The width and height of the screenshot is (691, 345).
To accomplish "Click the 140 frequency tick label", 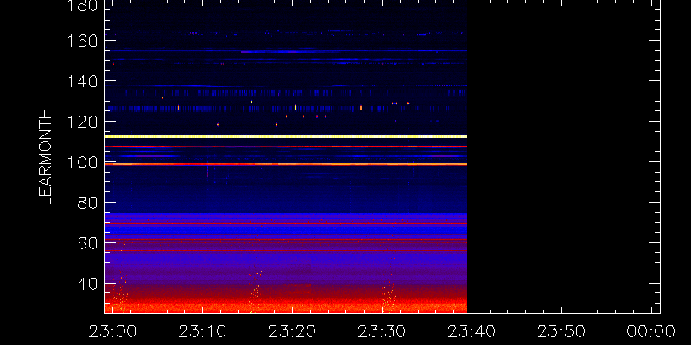I will 82,81.
